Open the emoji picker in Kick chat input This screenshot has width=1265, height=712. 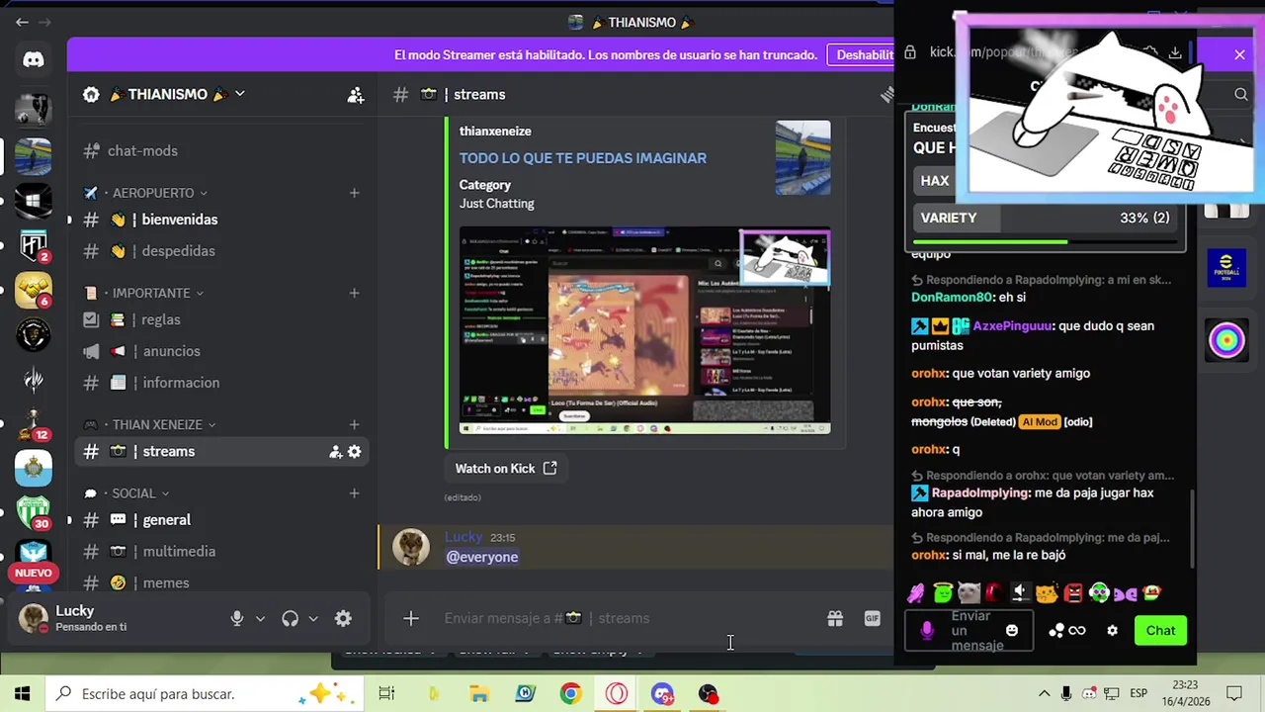(x=1012, y=630)
